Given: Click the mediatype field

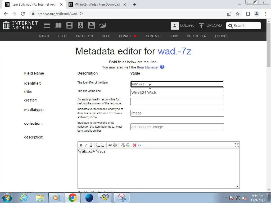Looking at the screenshot, I should pyautogui.click(x=177, y=113).
